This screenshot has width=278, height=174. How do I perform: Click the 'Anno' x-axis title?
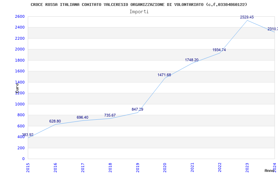point(269,171)
